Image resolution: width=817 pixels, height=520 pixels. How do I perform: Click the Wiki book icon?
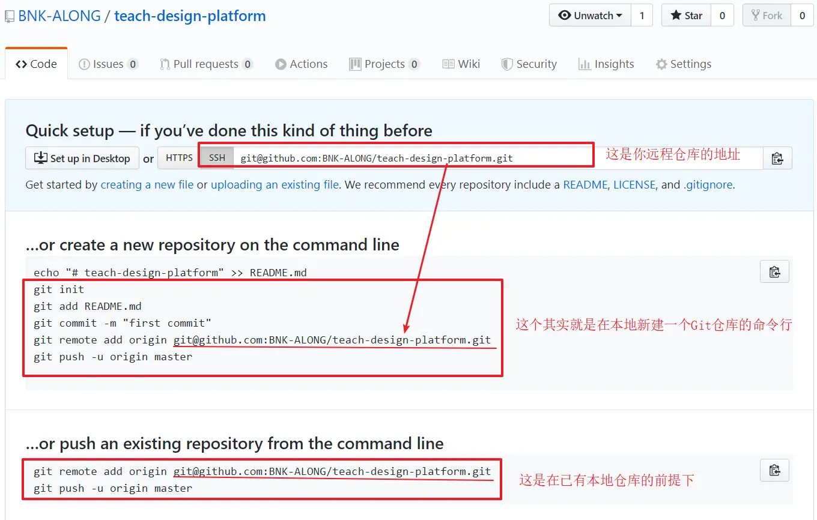pos(448,64)
